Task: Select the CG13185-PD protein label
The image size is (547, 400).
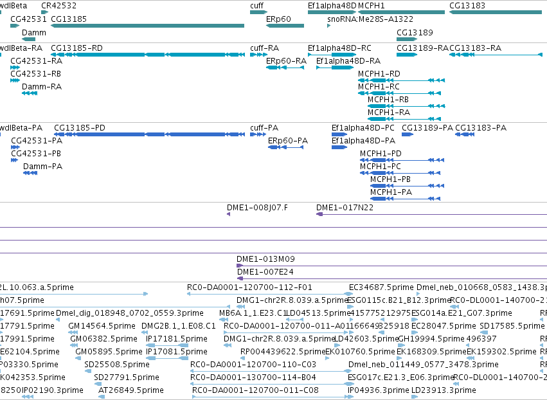Action: tap(80, 128)
